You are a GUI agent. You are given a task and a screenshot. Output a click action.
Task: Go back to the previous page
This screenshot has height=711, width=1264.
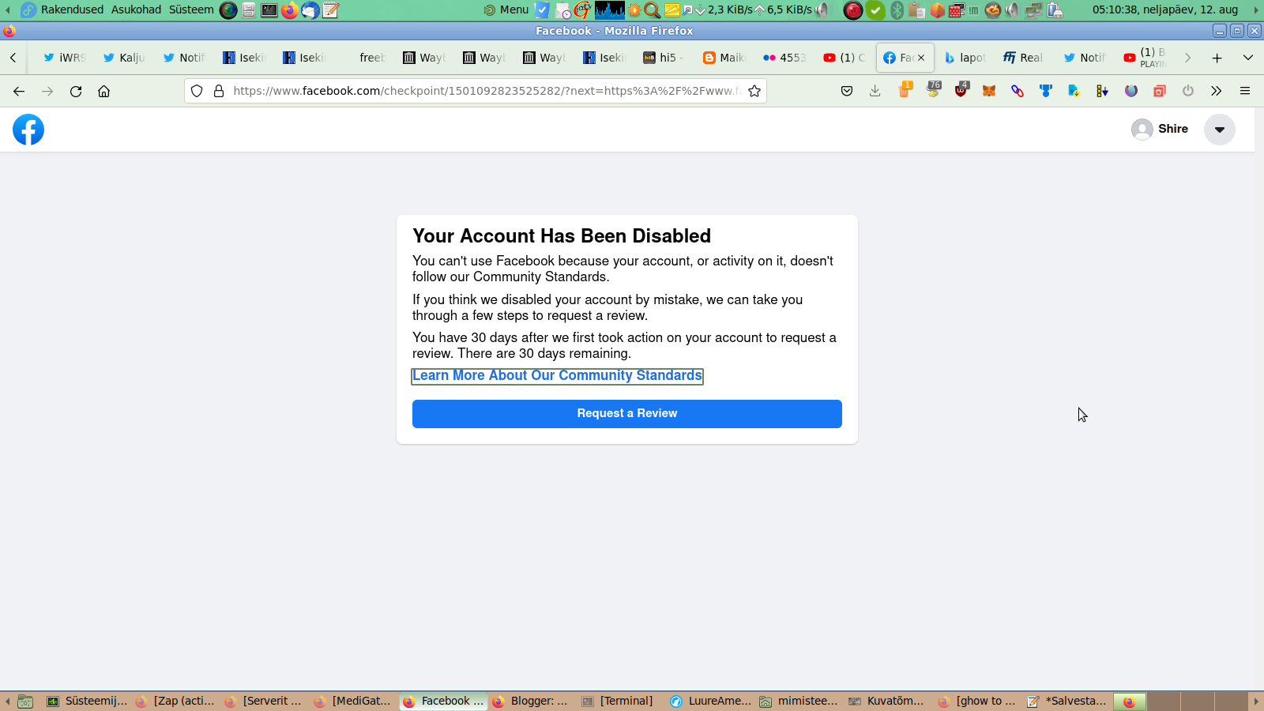(x=19, y=91)
